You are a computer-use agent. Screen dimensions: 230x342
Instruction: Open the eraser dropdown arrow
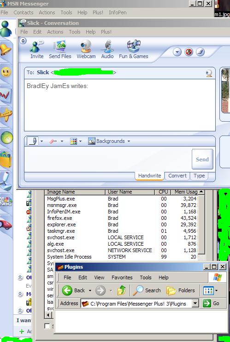coord(62,142)
